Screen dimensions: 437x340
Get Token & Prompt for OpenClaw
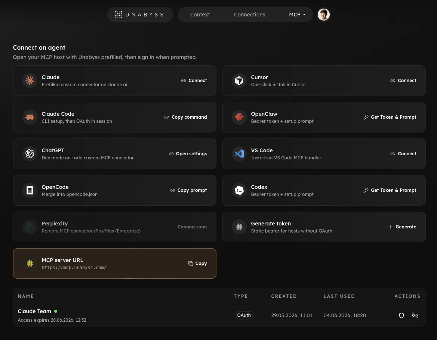click(390, 117)
